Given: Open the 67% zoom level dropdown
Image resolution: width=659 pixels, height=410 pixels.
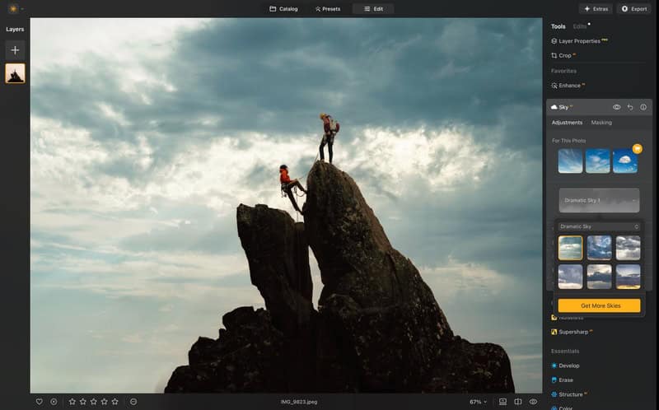Looking at the screenshot, I should coord(478,402).
